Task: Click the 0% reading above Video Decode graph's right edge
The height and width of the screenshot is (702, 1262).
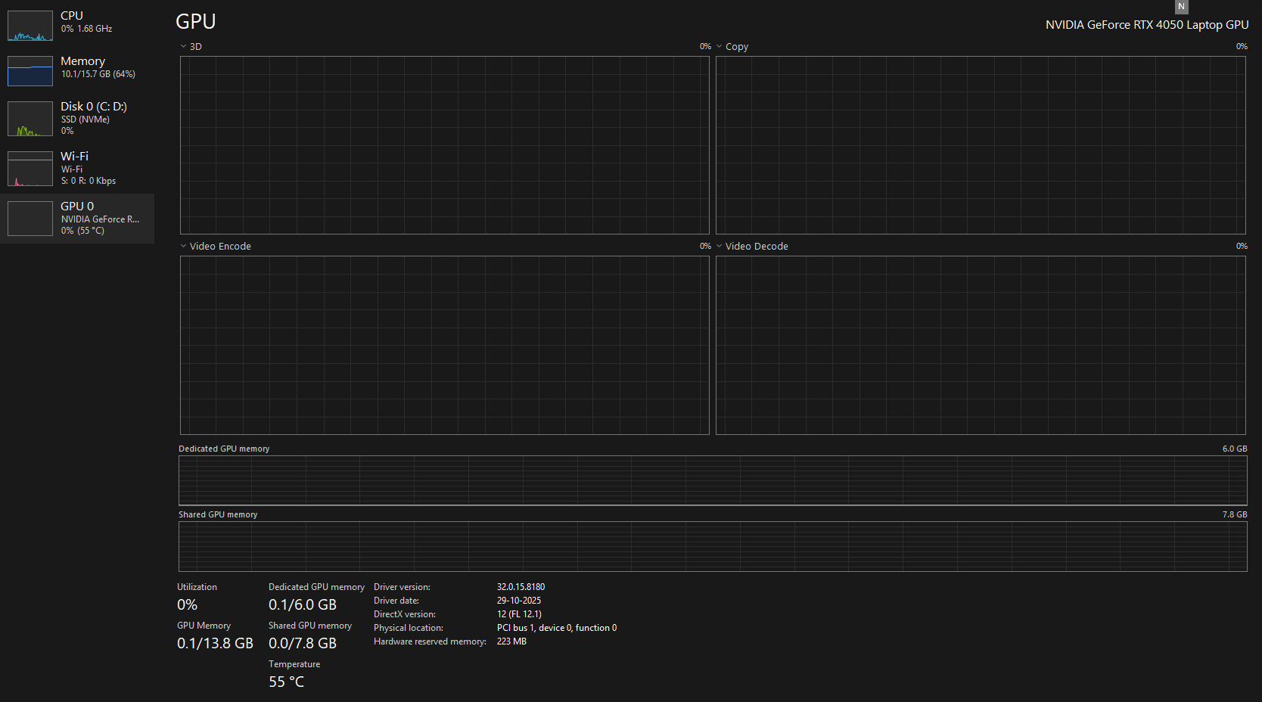Action: [1242, 246]
